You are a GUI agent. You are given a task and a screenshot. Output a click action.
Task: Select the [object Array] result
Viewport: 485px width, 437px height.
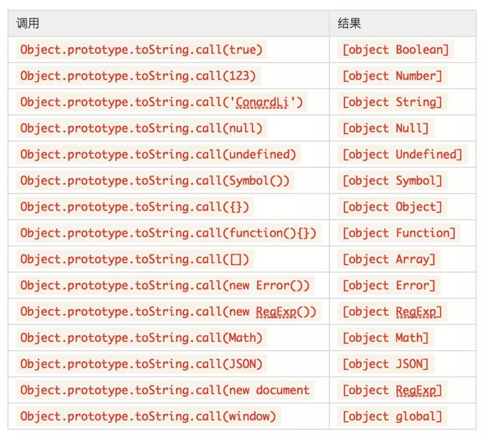pos(389,259)
